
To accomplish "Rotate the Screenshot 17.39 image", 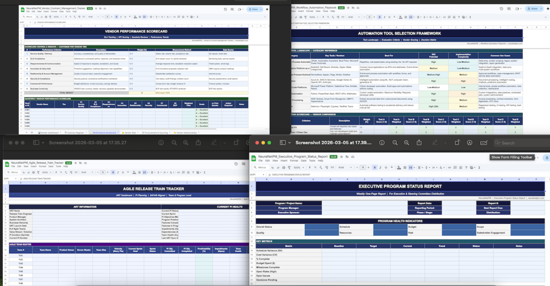I will 457,142.
